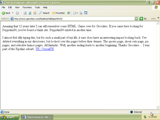Click the Refresh page icon
The image size is (160, 120).
coord(30,13)
